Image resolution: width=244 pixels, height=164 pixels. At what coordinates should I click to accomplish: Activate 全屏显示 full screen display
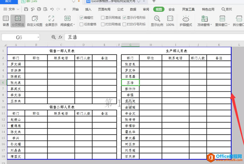tap(51, 21)
